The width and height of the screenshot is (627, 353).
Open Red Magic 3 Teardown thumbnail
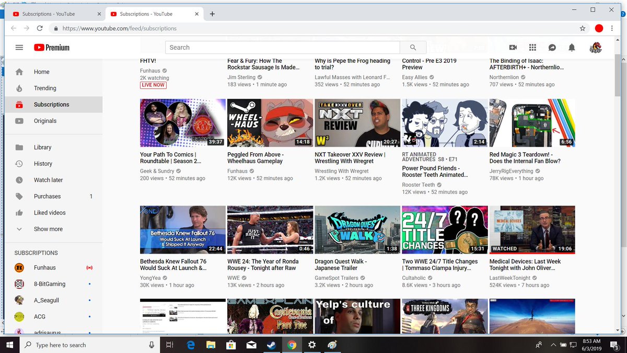coord(532,123)
